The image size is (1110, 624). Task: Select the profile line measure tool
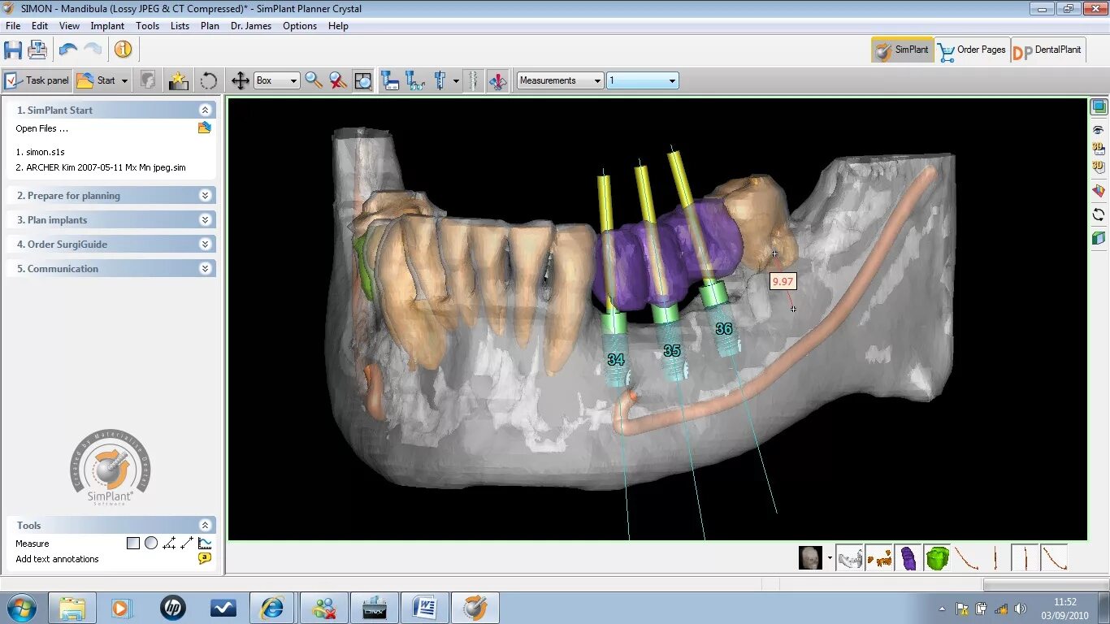point(205,544)
